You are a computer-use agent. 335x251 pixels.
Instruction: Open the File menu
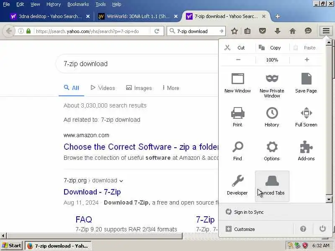tap(6, 4)
